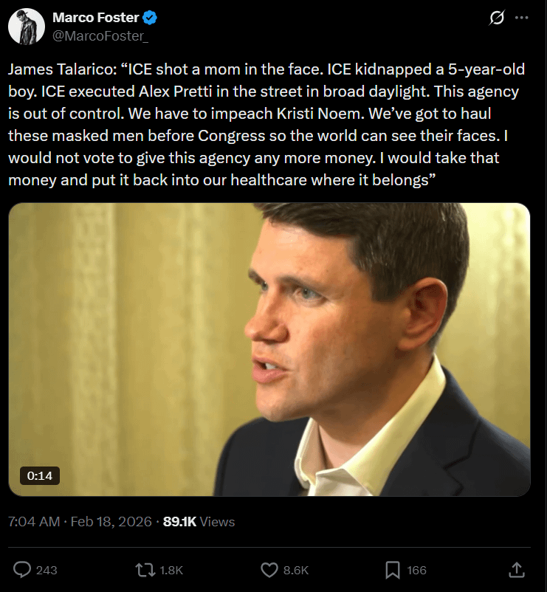Click the 8.6K likes count
The height and width of the screenshot is (592, 547).
[x=295, y=570]
